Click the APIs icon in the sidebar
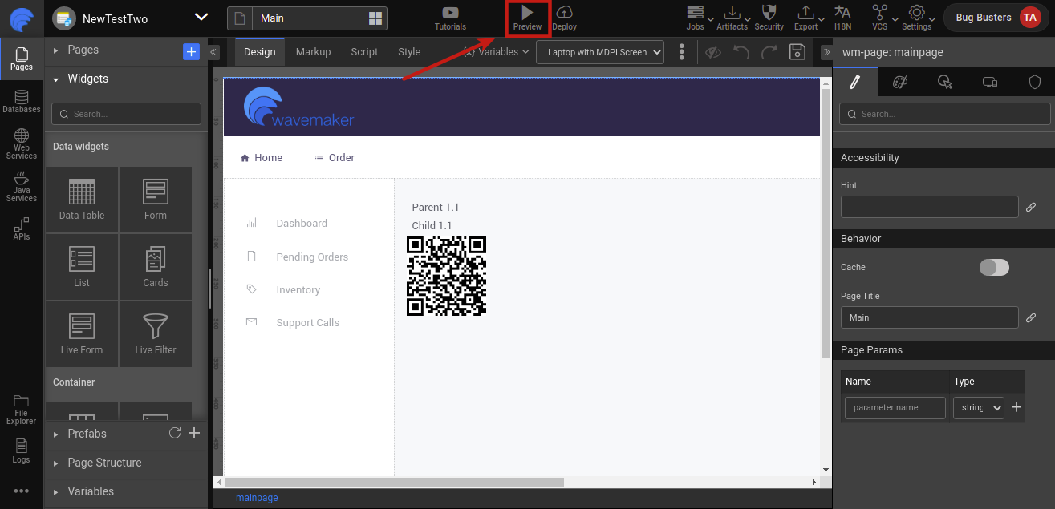Screen dimensions: 1055x509 [22, 230]
